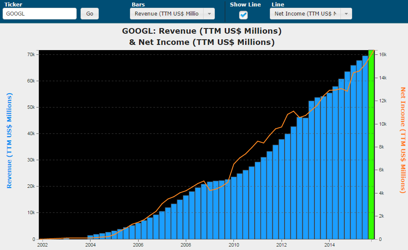Click the 12k right axis tick label
This screenshot has width=408, height=250.
383,101
